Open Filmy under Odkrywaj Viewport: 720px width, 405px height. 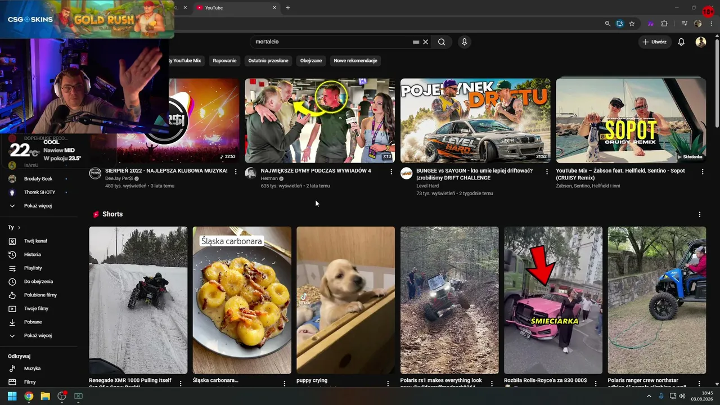pyautogui.click(x=30, y=382)
